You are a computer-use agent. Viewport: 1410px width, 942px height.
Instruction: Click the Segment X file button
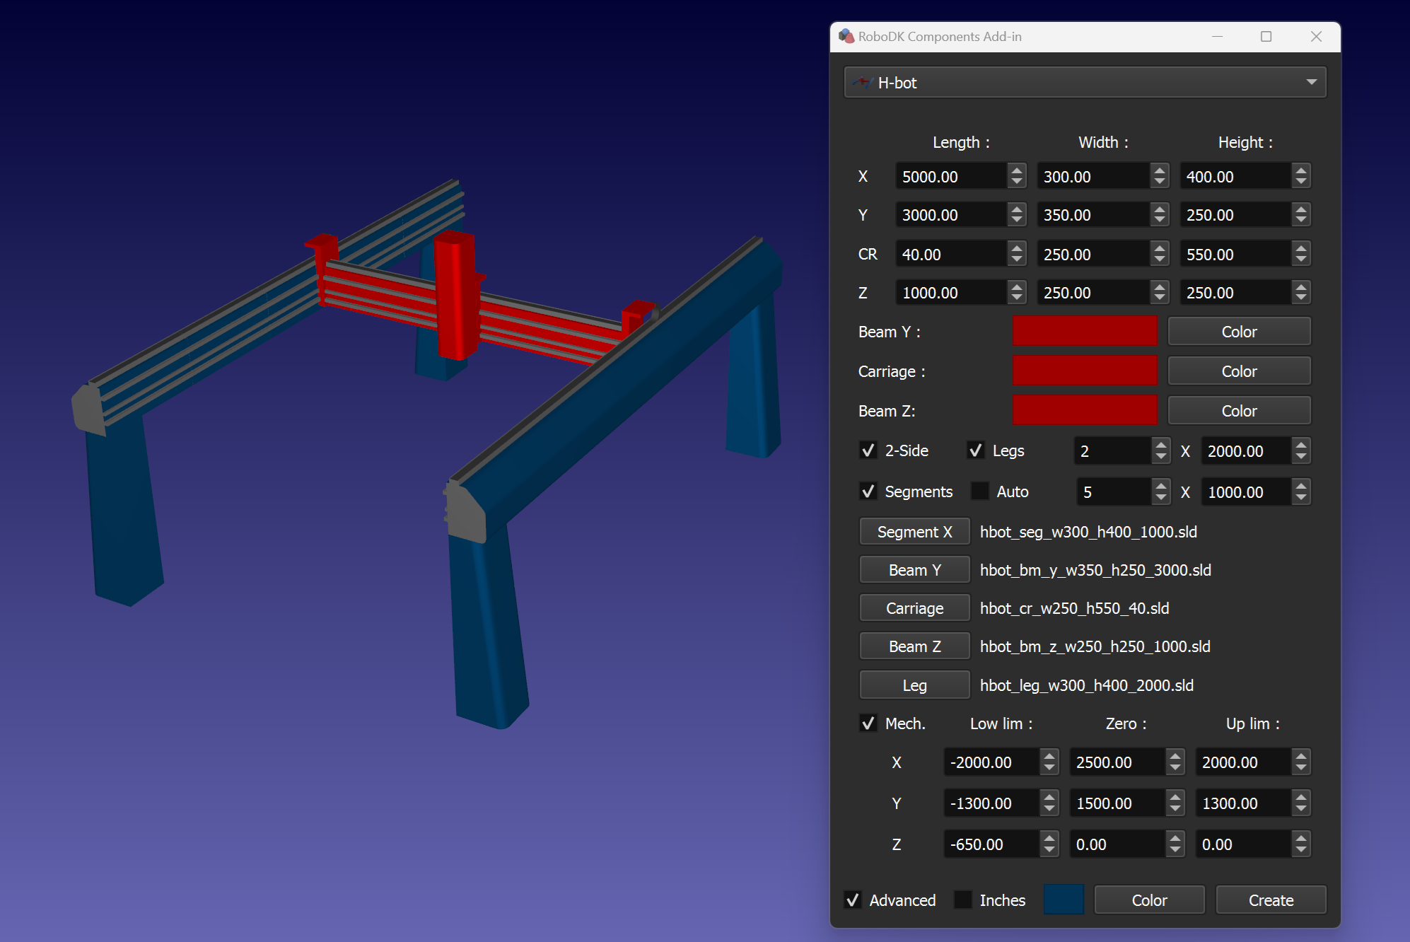pos(914,532)
